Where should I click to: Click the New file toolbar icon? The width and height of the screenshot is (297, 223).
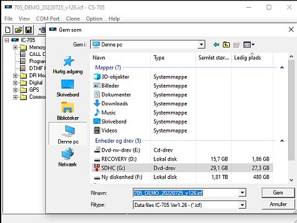coord(8,30)
